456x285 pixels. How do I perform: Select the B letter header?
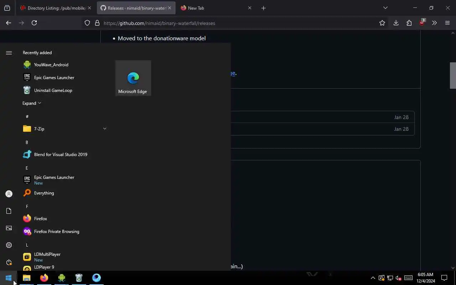(x=27, y=142)
